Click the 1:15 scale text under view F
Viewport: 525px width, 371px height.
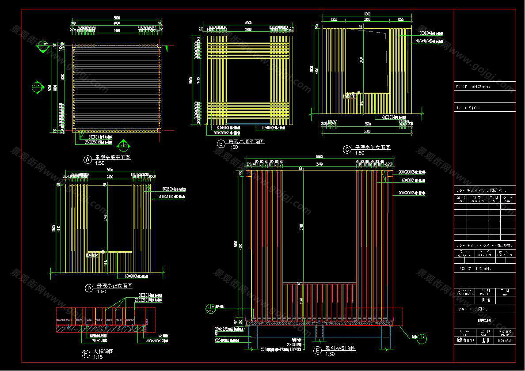click(98, 357)
